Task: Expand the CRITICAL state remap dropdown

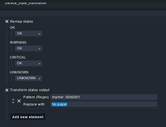Action: (28, 63)
